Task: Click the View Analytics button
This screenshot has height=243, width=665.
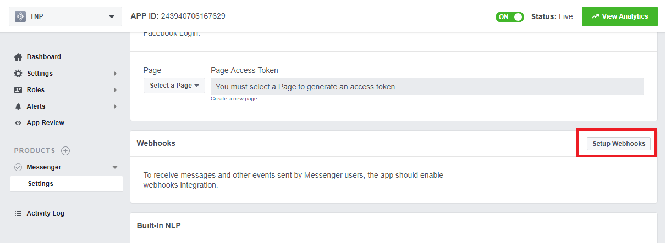Action: coord(619,16)
